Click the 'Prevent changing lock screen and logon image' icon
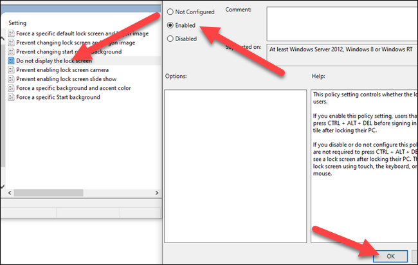The image size is (418, 265). tap(12, 42)
